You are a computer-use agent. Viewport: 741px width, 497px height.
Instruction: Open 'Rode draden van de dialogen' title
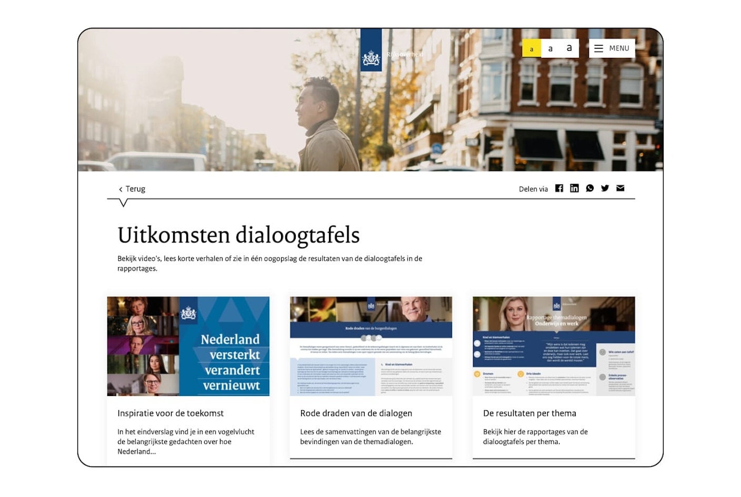356,413
